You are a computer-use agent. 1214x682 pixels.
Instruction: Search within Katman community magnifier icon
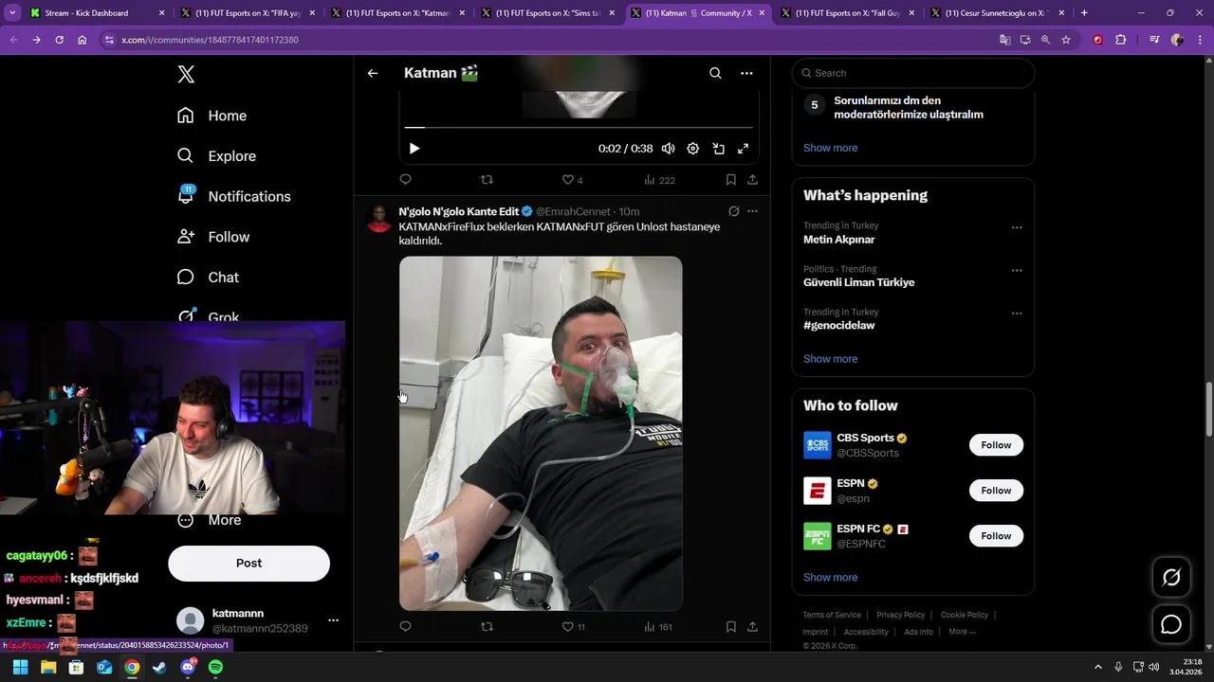(715, 73)
